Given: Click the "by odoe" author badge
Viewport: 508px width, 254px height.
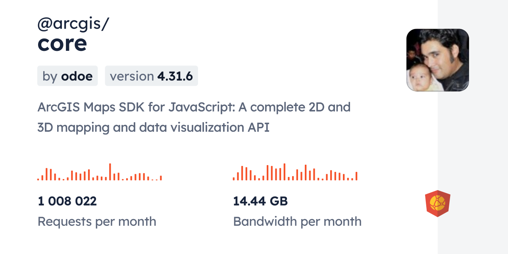Looking at the screenshot, I should (67, 76).
